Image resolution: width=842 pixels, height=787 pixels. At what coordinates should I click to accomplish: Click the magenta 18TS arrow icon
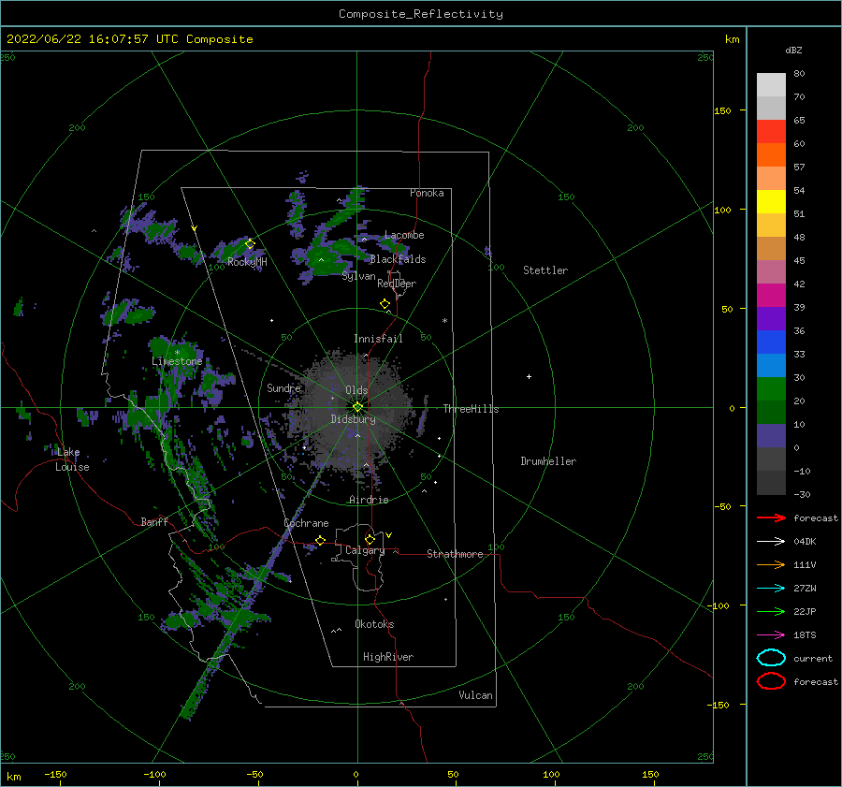coord(771,635)
